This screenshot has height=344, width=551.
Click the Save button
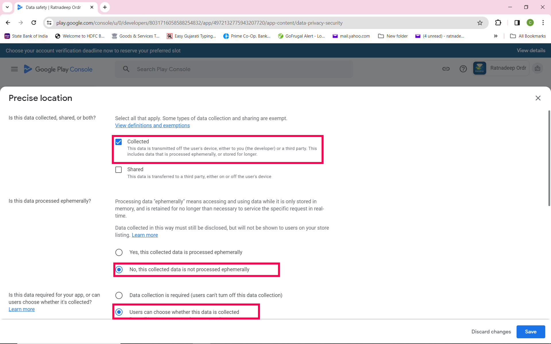coord(530,332)
